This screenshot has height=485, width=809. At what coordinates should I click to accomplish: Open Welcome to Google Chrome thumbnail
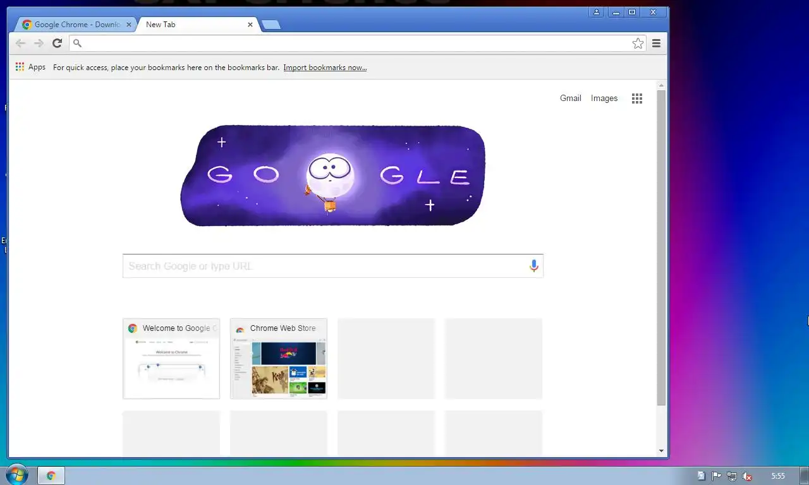pyautogui.click(x=171, y=359)
